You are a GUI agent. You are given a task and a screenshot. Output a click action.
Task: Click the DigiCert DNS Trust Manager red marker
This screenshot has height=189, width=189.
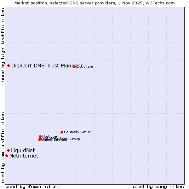9,66
